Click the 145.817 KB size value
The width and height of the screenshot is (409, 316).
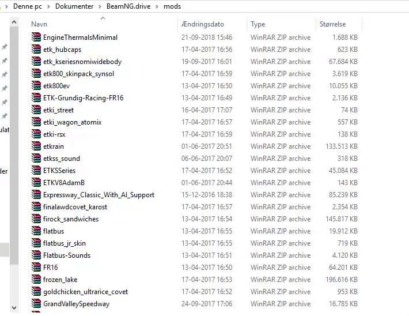(x=342, y=219)
